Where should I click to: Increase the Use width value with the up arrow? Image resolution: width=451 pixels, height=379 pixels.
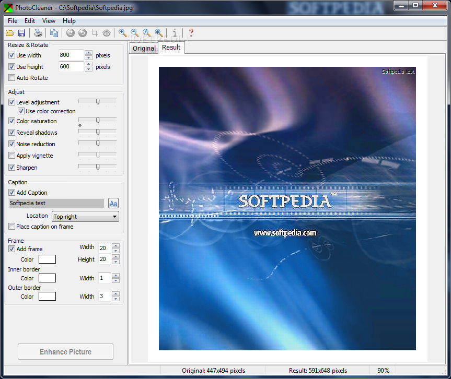tap(89, 53)
